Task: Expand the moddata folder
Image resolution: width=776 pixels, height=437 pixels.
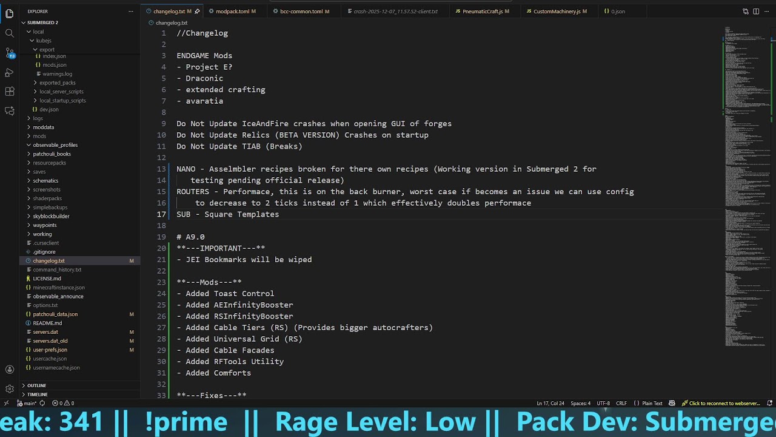Action: click(81, 127)
